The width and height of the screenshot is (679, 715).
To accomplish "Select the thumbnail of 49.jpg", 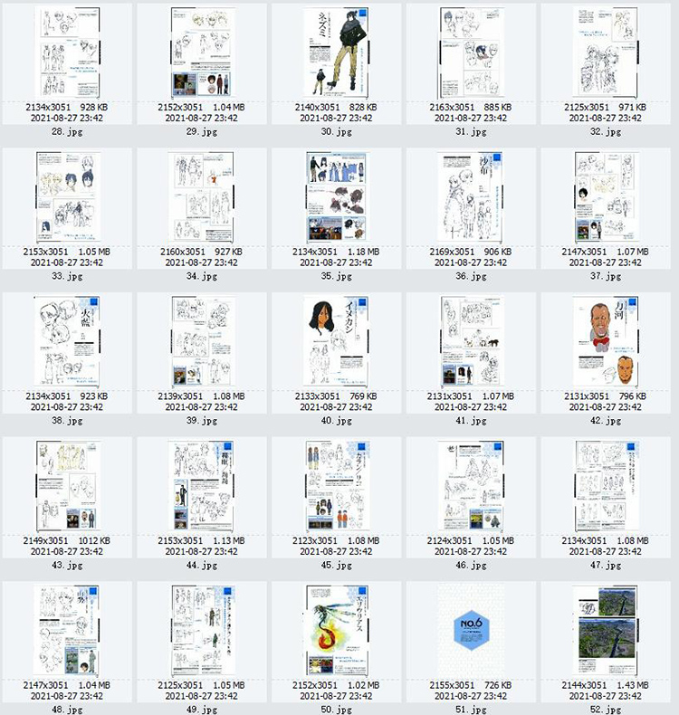I will pyautogui.click(x=202, y=630).
